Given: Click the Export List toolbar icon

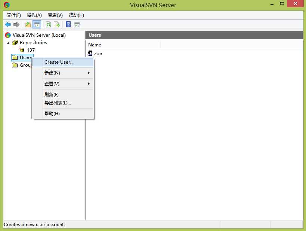Looking at the screenshot, I should [56, 25].
